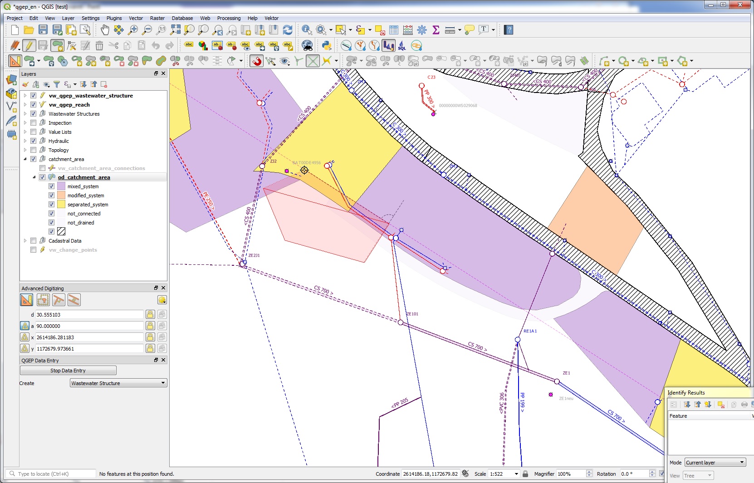
Task: Click the Split Features scissors icon
Action: (175, 61)
